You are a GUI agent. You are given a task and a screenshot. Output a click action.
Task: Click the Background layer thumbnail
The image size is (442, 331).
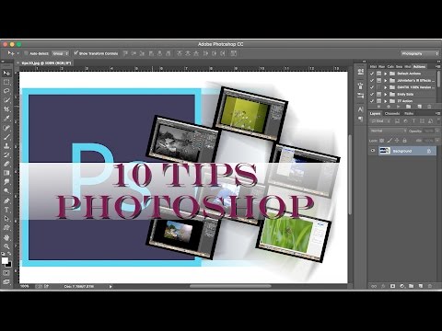pos(385,151)
